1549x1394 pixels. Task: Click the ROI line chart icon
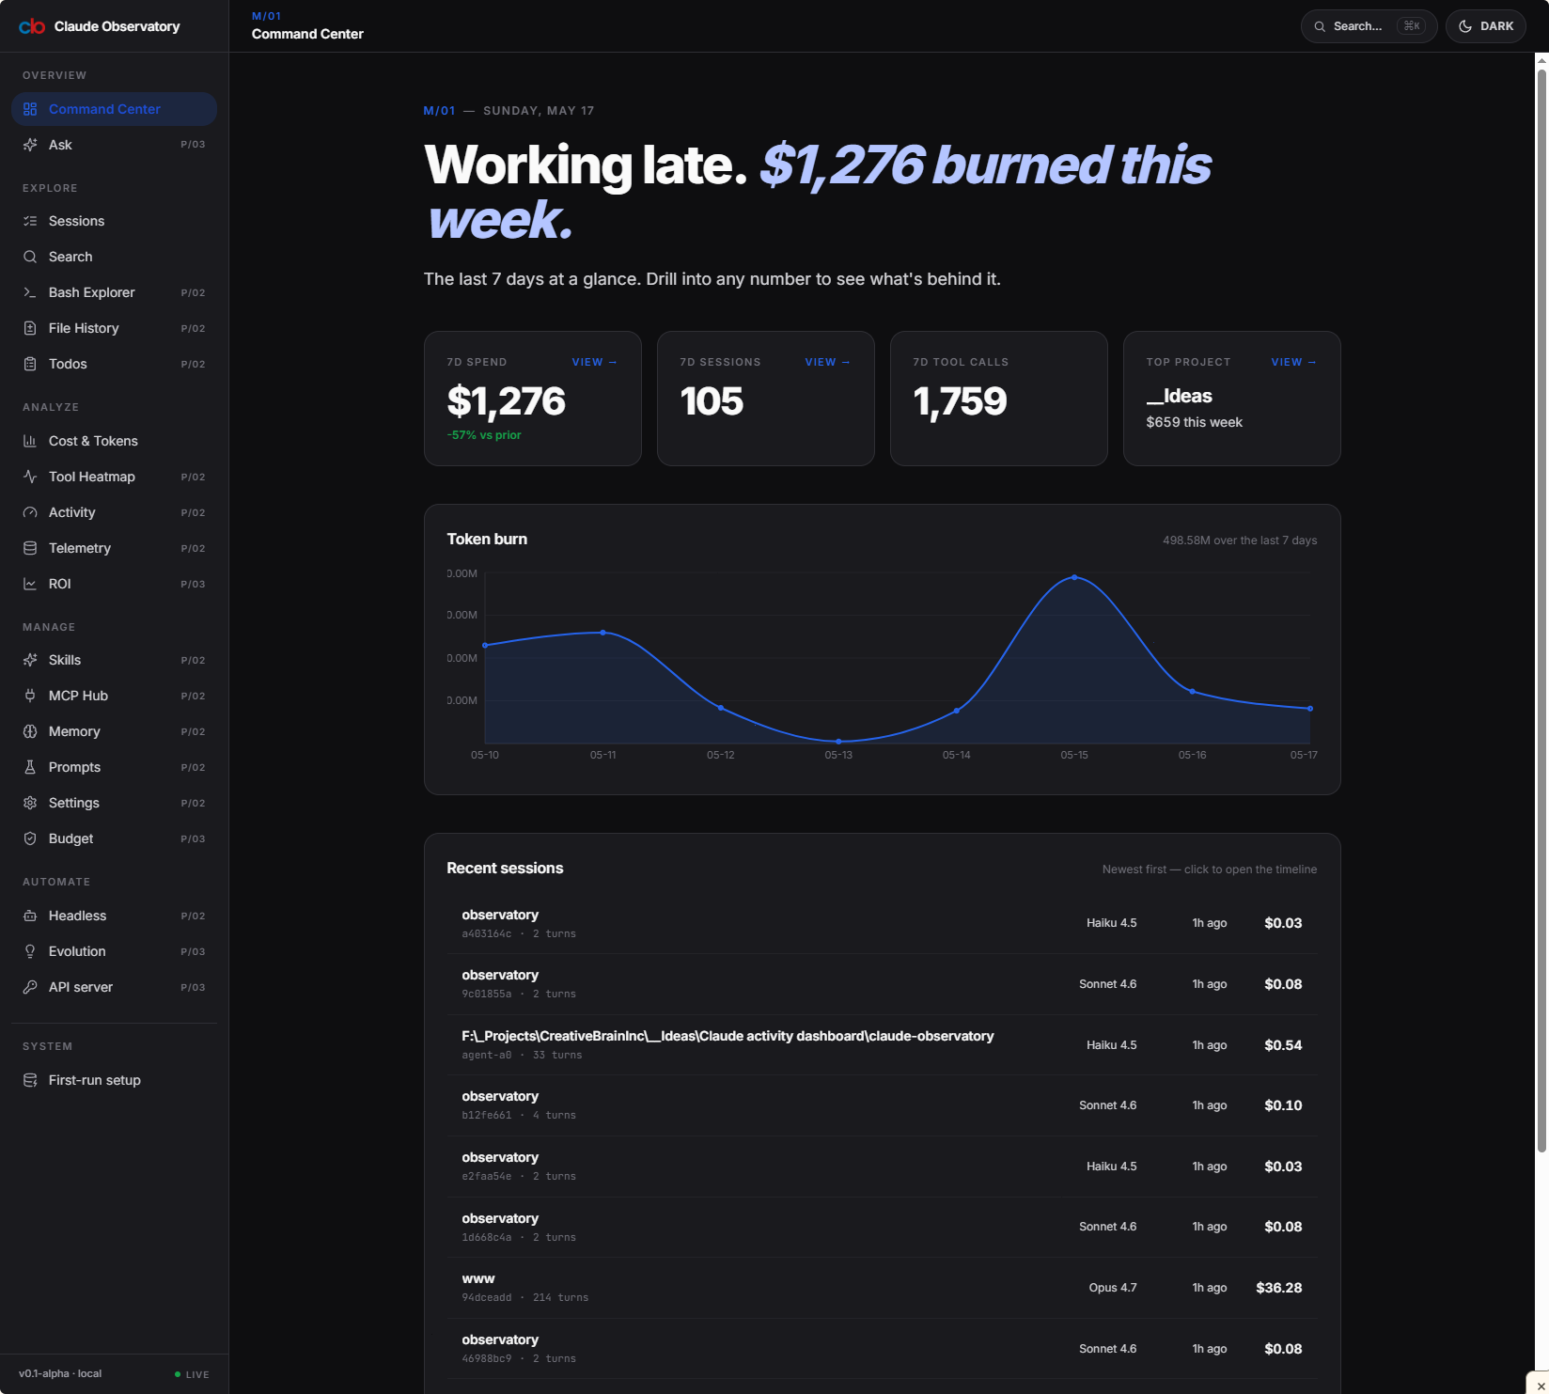tap(30, 584)
